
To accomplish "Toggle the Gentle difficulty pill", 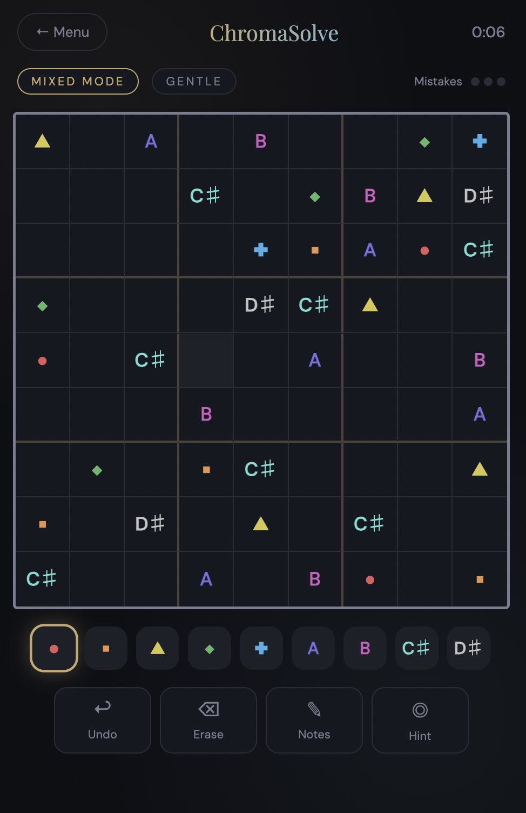I will pos(194,81).
